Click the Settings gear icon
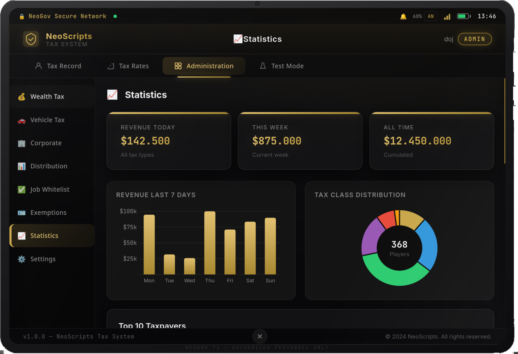 pos(21,259)
